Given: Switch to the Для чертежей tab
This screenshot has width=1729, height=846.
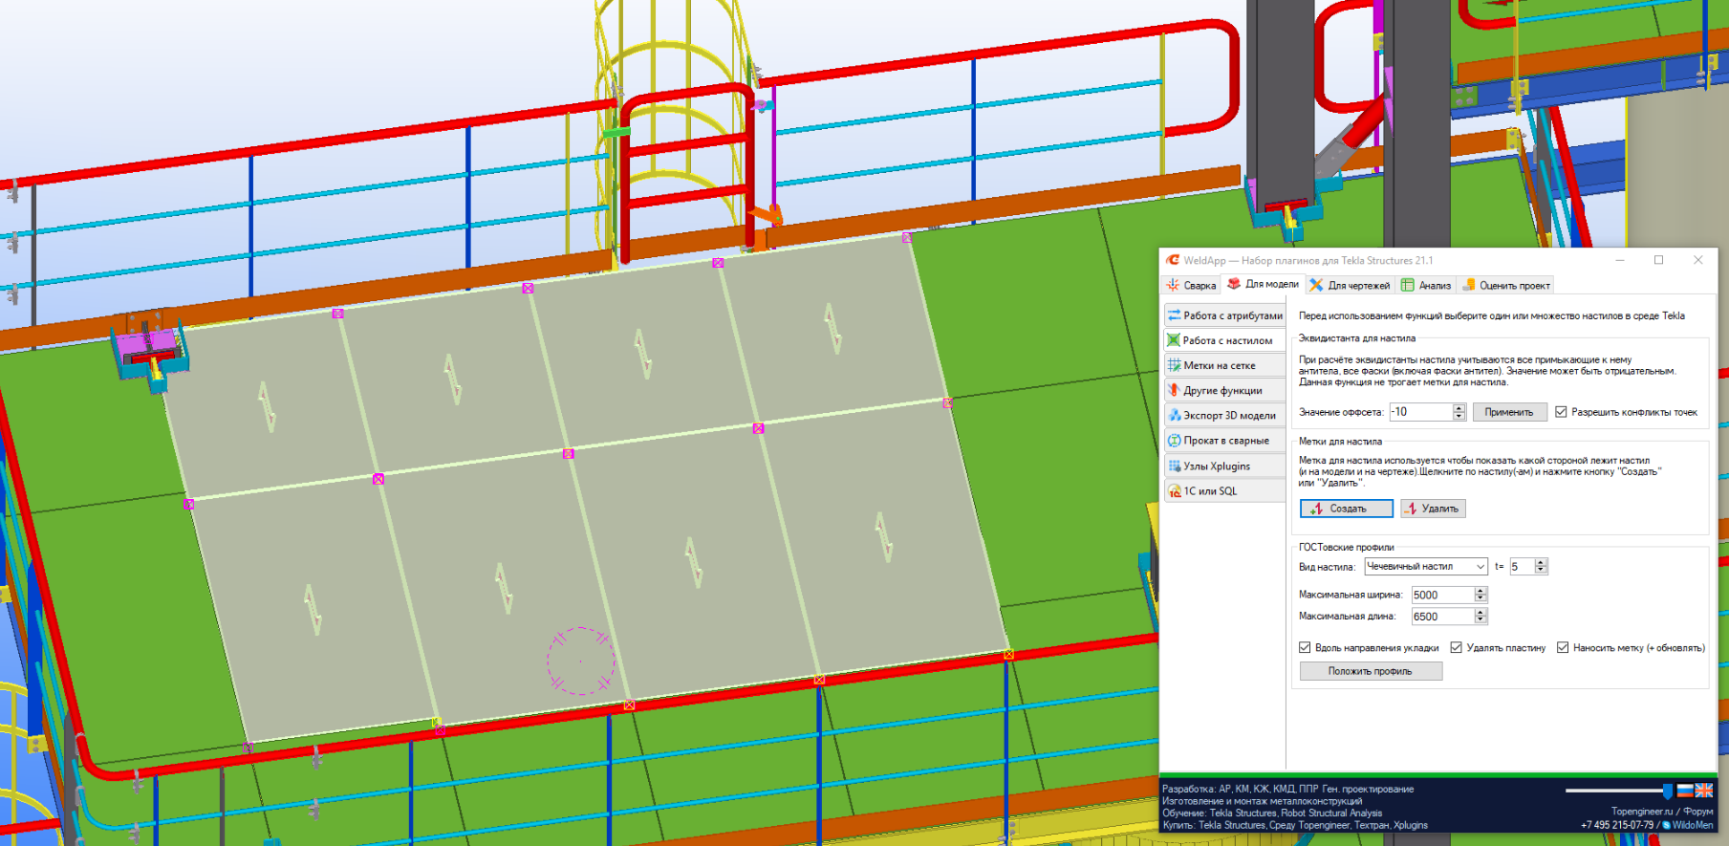Looking at the screenshot, I should [x=1350, y=286].
